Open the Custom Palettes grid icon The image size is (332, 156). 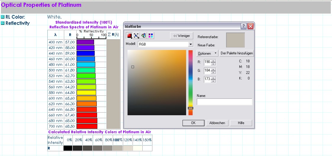[151, 36]
